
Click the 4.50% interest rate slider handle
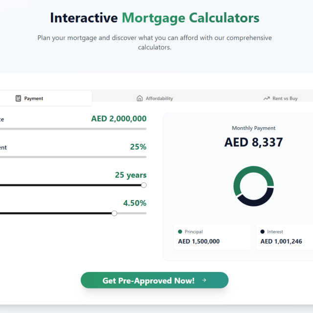coord(114,213)
